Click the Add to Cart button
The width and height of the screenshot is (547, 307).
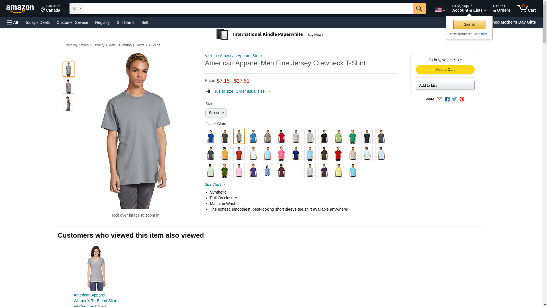(x=445, y=70)
